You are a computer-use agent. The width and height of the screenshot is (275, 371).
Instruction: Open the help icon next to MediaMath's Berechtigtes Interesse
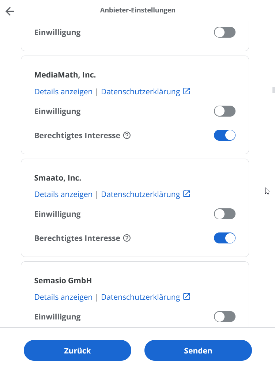pos(127,135)
